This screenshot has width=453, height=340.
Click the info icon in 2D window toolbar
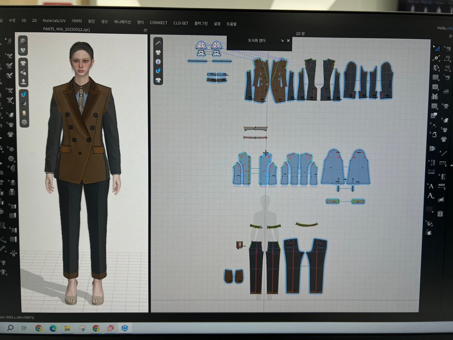click(x=158, y=62)
